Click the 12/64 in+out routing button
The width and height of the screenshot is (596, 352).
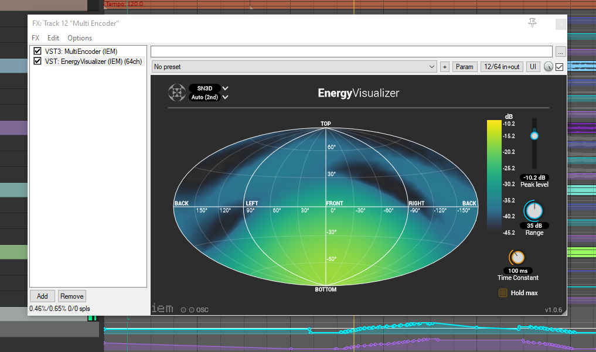tap(502, 67)
